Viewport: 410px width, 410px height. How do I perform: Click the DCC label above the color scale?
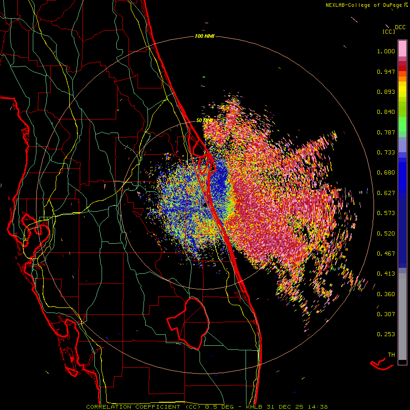click(x=400, y=27)
